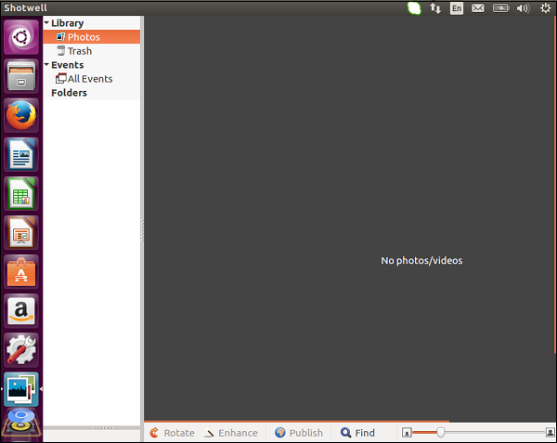Click the sidebar vertical pane divider handle
Image resolution: width=557 pixels, height=443 pixels.
[x=142, y=229]
